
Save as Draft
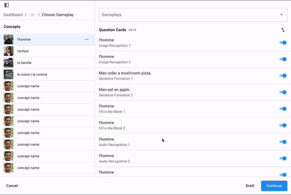(x=250, y=186)
